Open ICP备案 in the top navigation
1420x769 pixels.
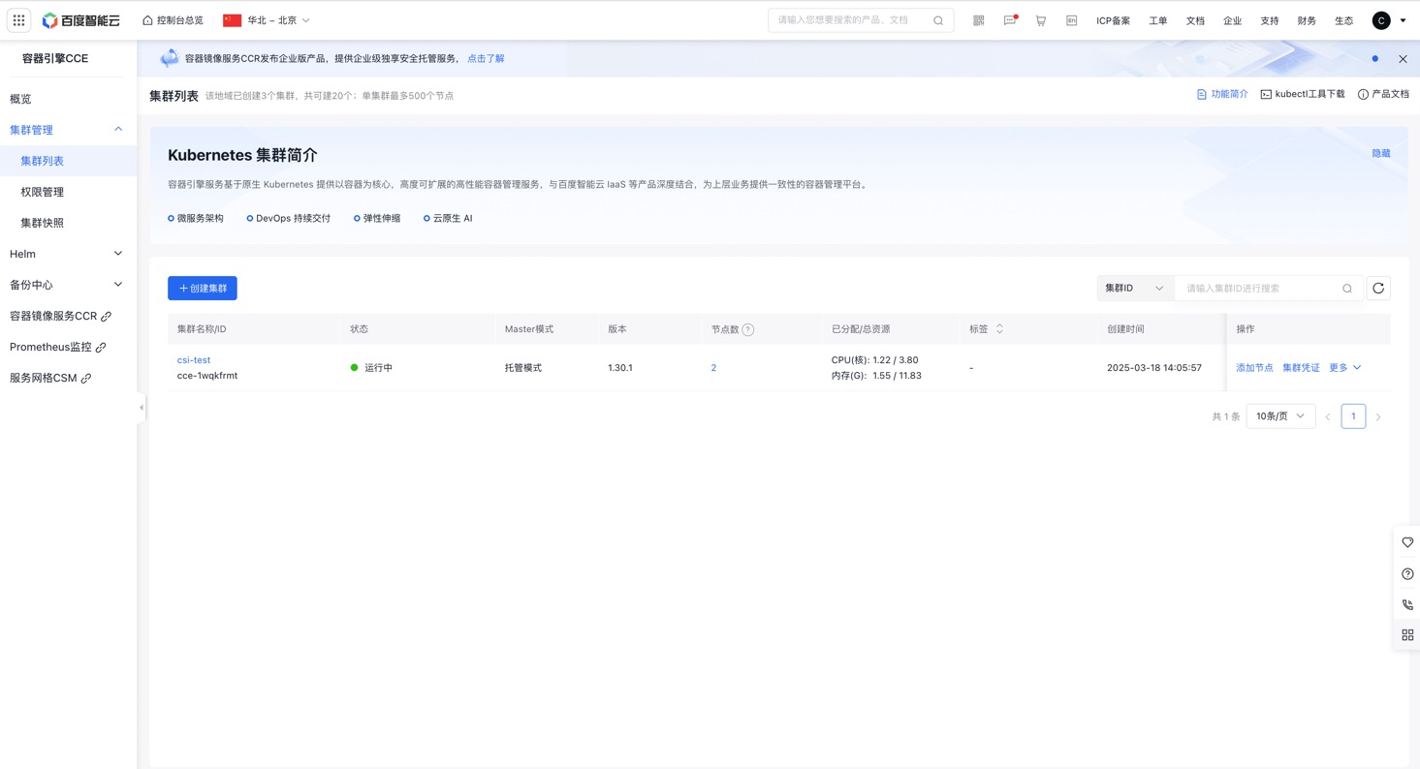(1113, 20)
